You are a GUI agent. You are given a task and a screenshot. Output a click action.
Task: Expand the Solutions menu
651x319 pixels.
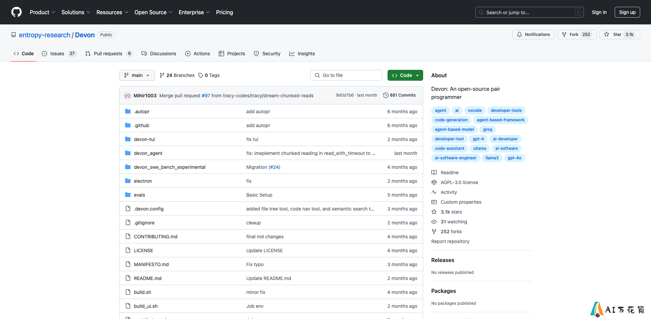pyautogui.click(x=76, y=12)
